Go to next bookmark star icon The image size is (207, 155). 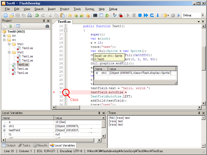click(x=76, y=15)
